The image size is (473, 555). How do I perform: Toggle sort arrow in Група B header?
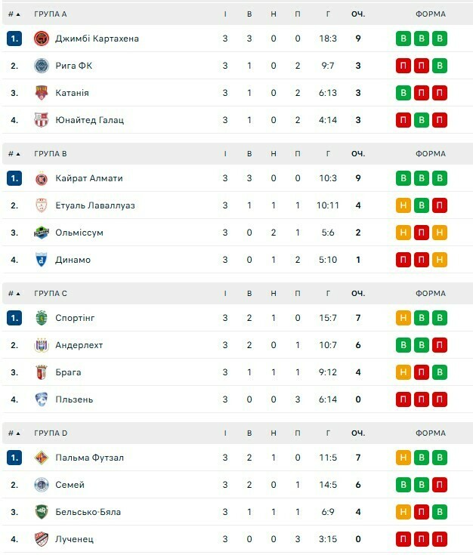pyautogui.click(x=18, y=154)
